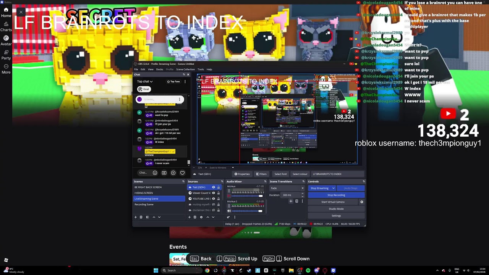
Task: Undock the Chat dock panel
Action: pyautogui.click(x=184, y=74)
